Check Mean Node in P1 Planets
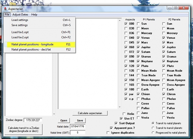 click(x=138, y=71)
